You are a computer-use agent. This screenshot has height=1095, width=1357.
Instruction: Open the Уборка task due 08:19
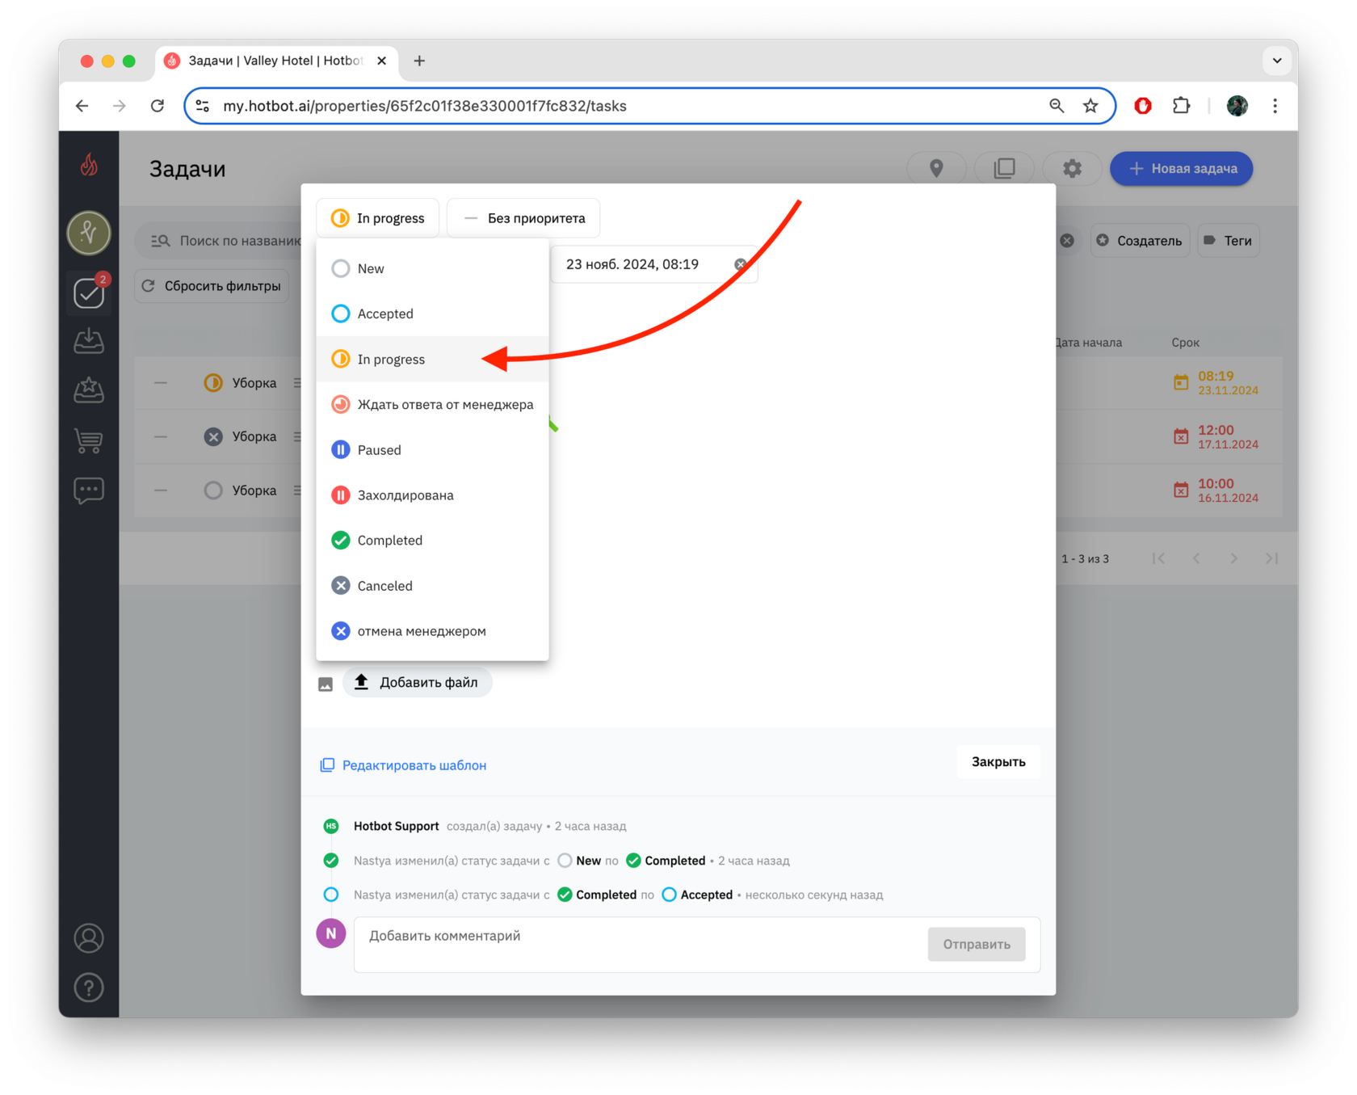[254, 383]
